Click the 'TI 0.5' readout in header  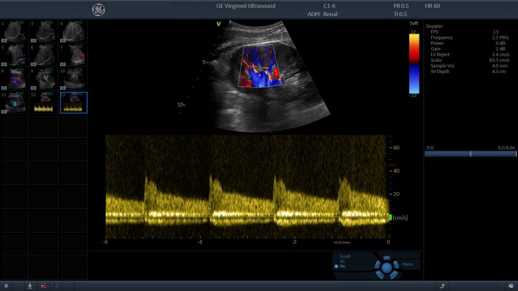point(400,14)
